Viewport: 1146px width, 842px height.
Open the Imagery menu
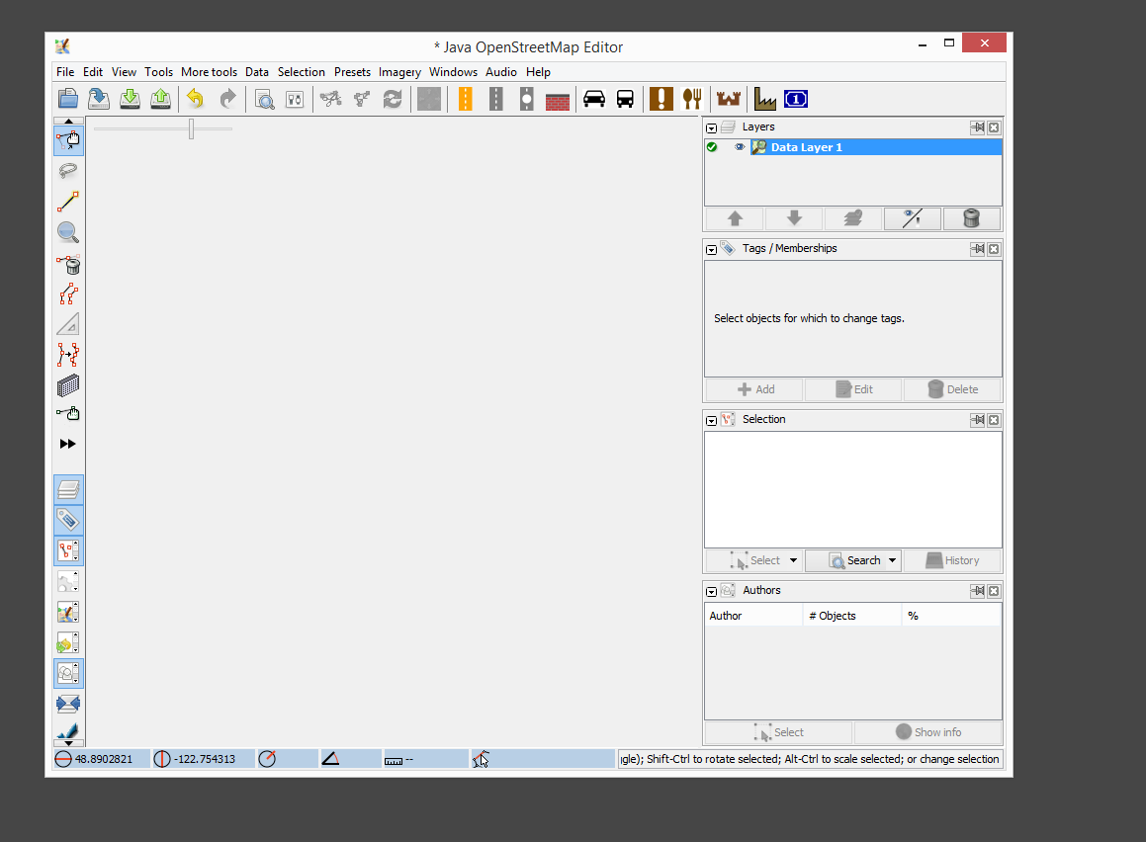pos(399,72)
